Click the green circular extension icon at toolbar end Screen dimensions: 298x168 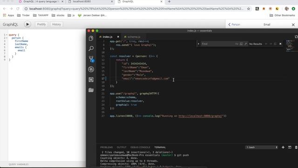pos(293,8)
